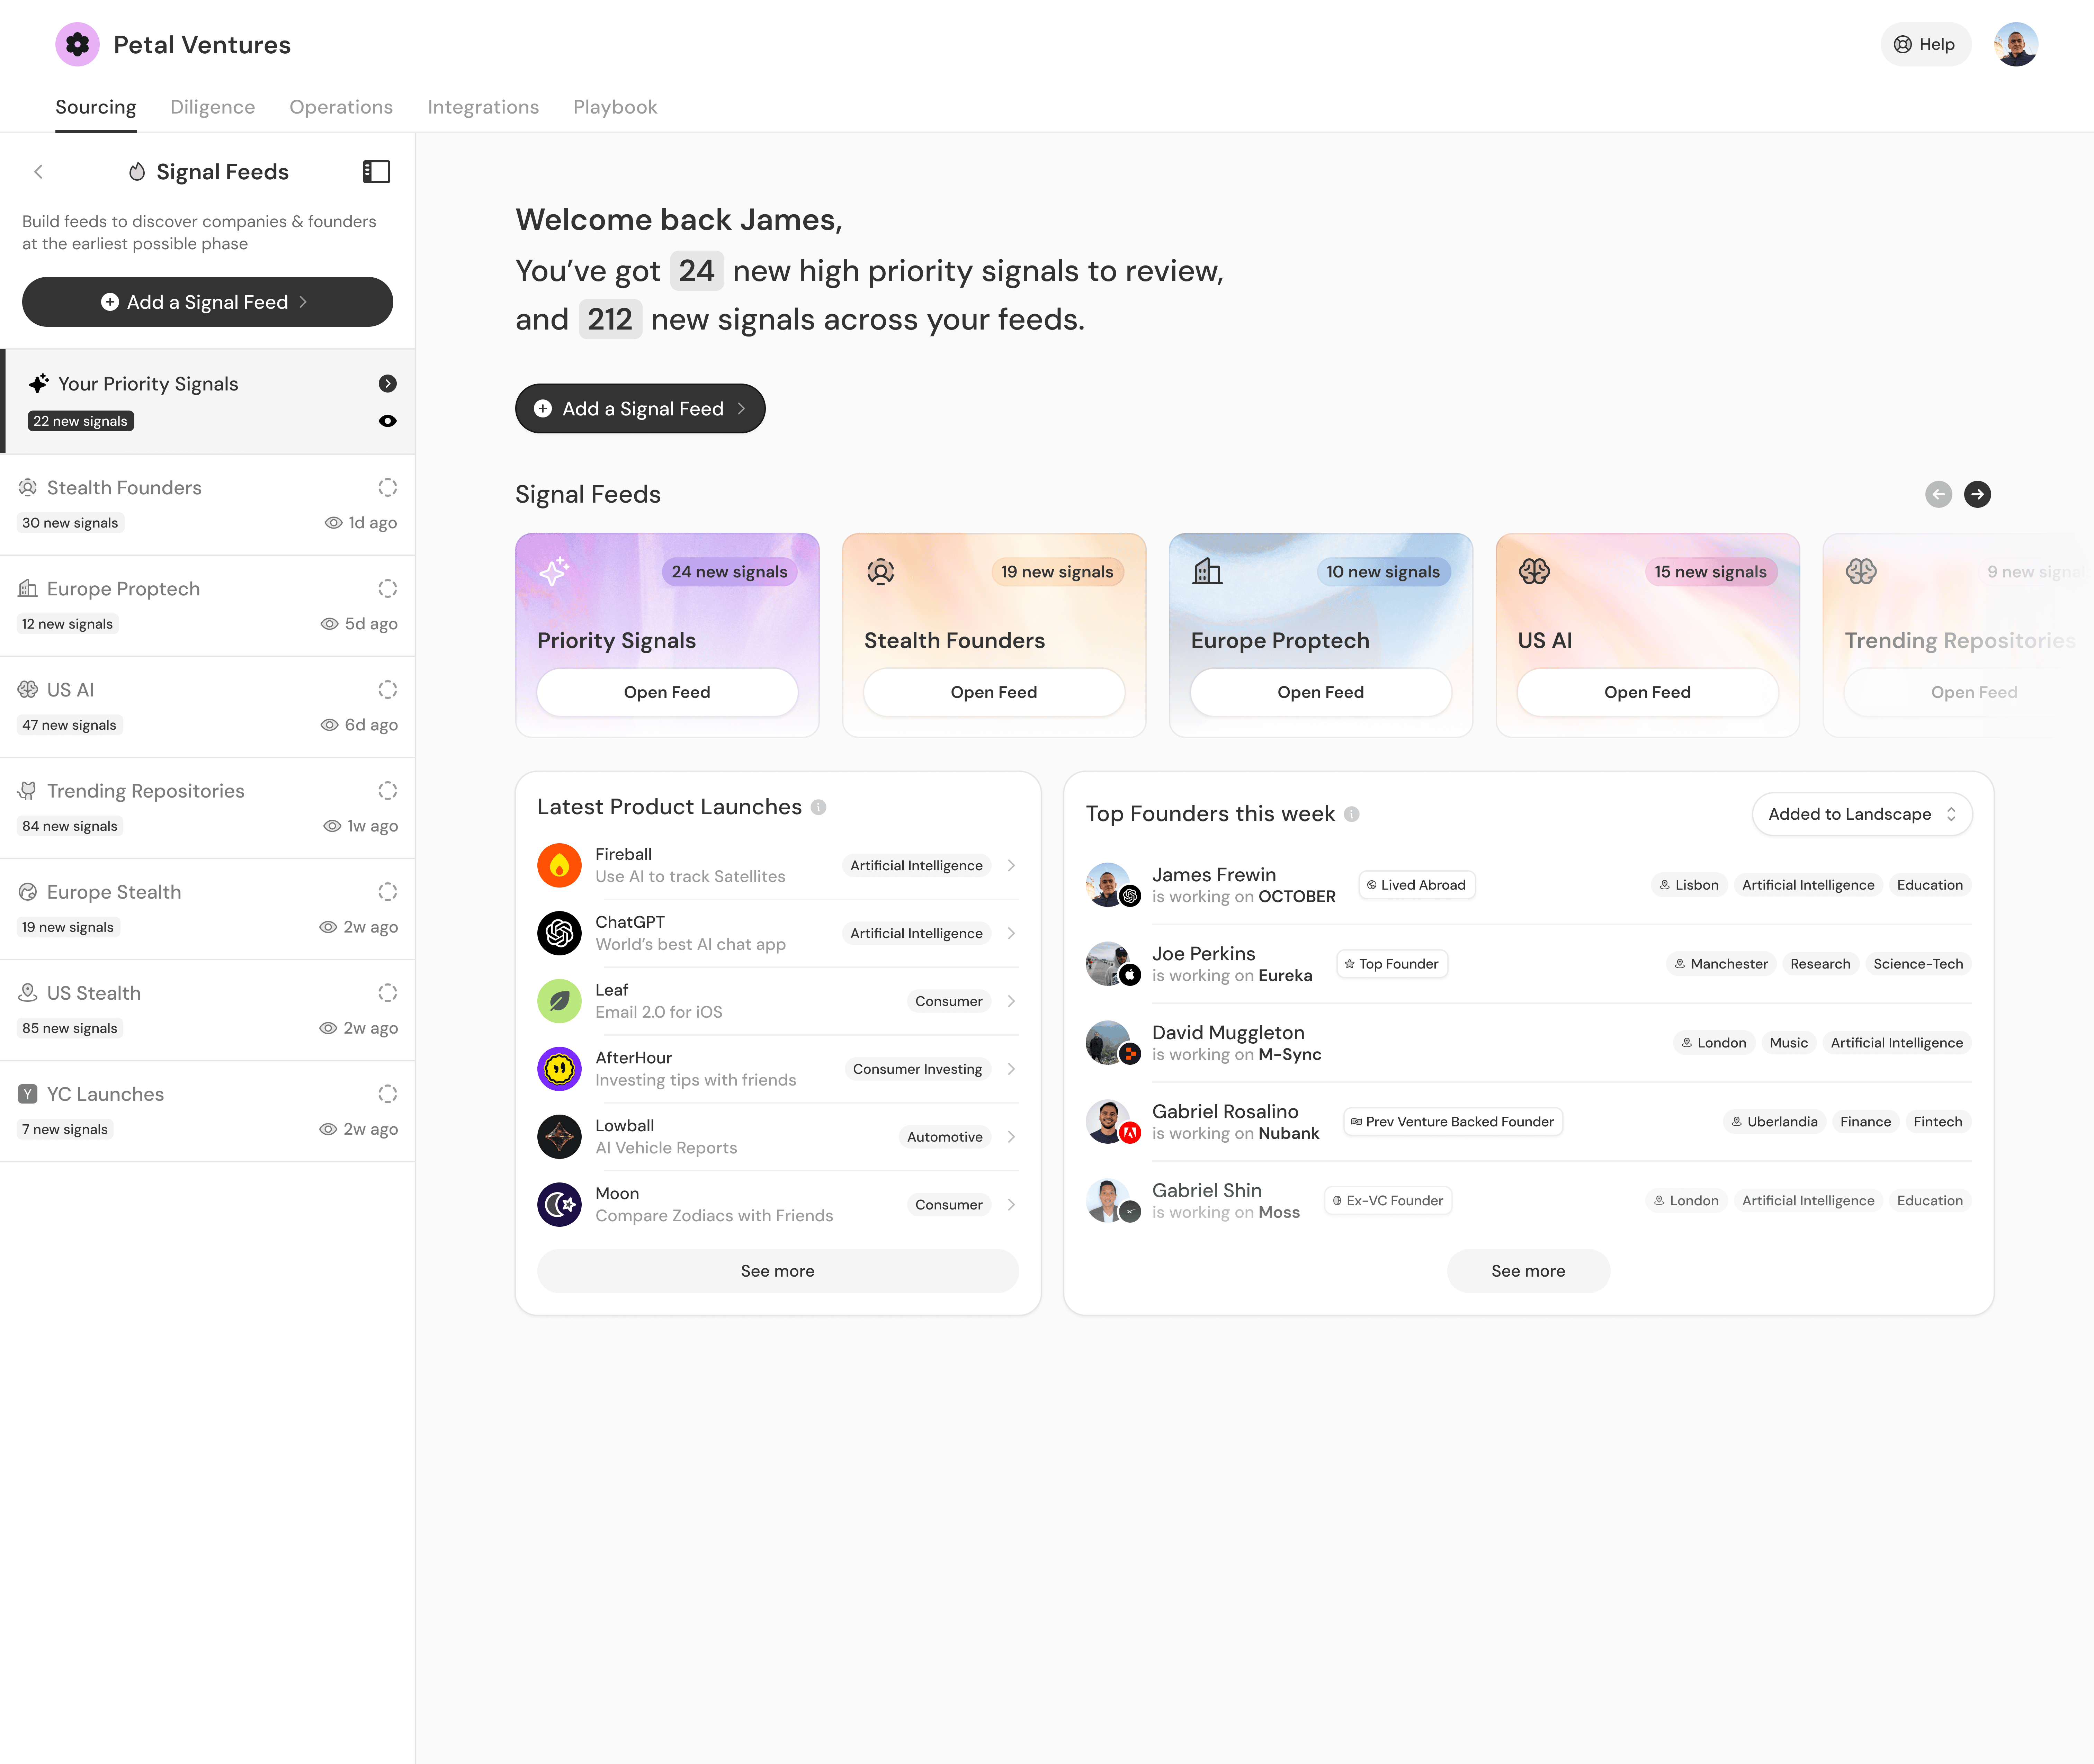This screenshot has height=1764, width=2094.
Task: Open the Integrations tab
Action: coord(483,107)
